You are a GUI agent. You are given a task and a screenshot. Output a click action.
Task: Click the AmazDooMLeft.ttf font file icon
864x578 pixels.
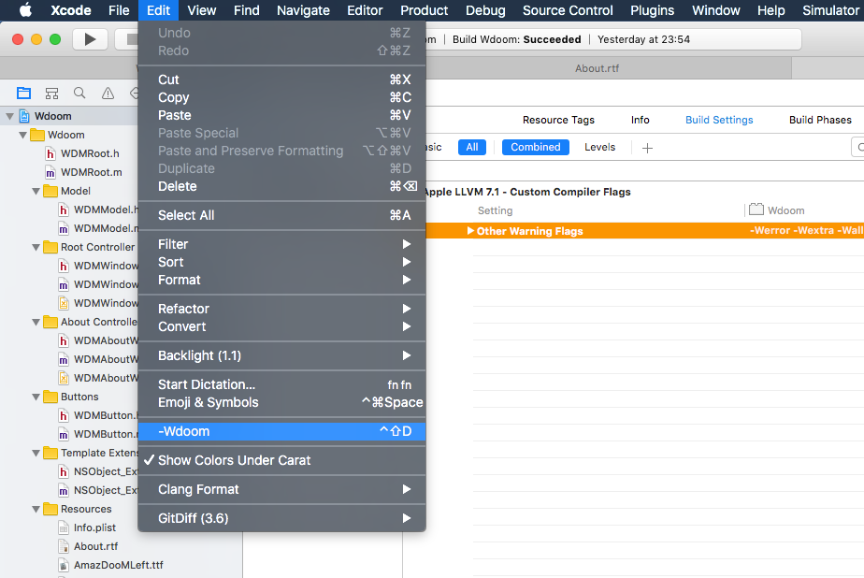64,565
